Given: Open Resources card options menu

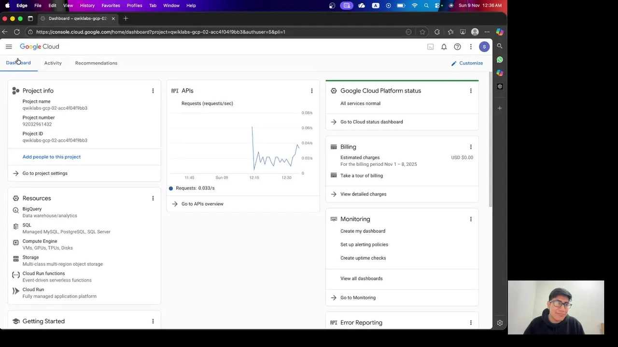Looking at the screenshot, I should 153,198.
